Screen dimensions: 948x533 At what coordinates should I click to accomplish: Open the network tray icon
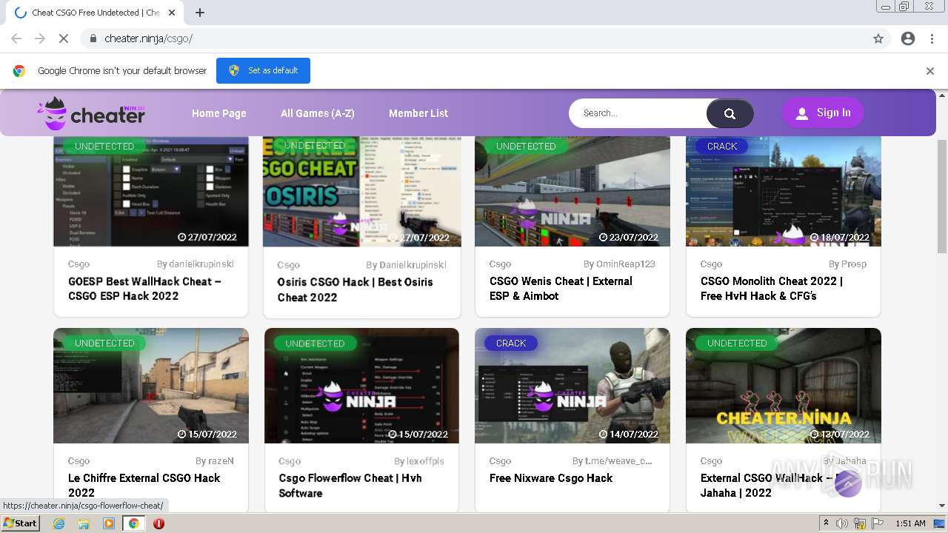click(x=860, y=523)
